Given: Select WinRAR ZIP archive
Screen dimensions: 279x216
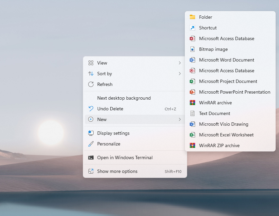Looking at the screenshot, I should tap(230, 145).
